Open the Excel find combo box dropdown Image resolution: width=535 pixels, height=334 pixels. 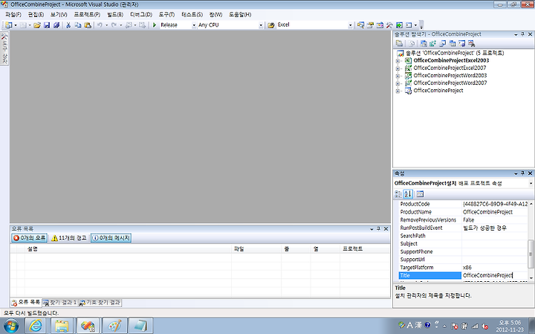[x=351, y=25]
